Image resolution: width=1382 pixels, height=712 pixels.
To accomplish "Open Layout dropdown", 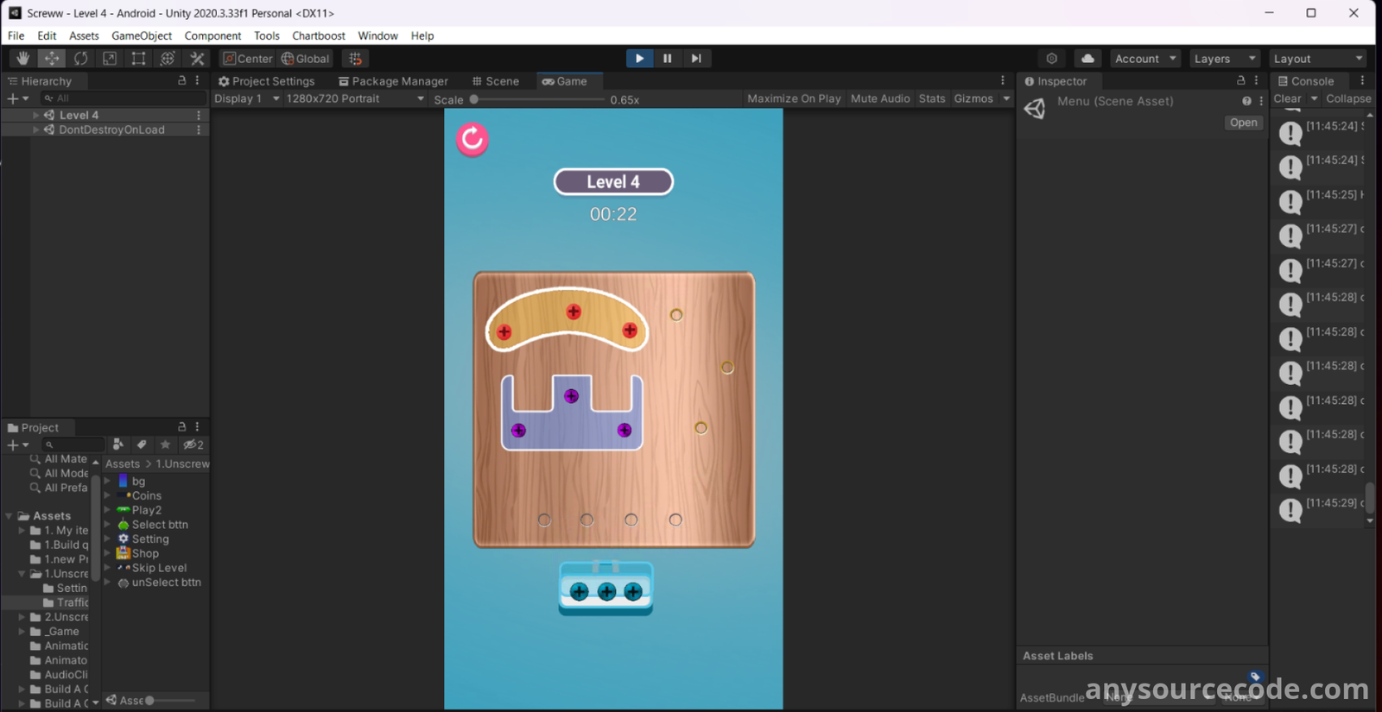I will [x=1318, y=59].
